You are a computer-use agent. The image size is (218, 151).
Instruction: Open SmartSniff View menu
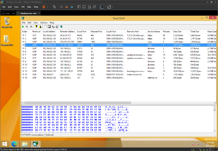[36, 22]
